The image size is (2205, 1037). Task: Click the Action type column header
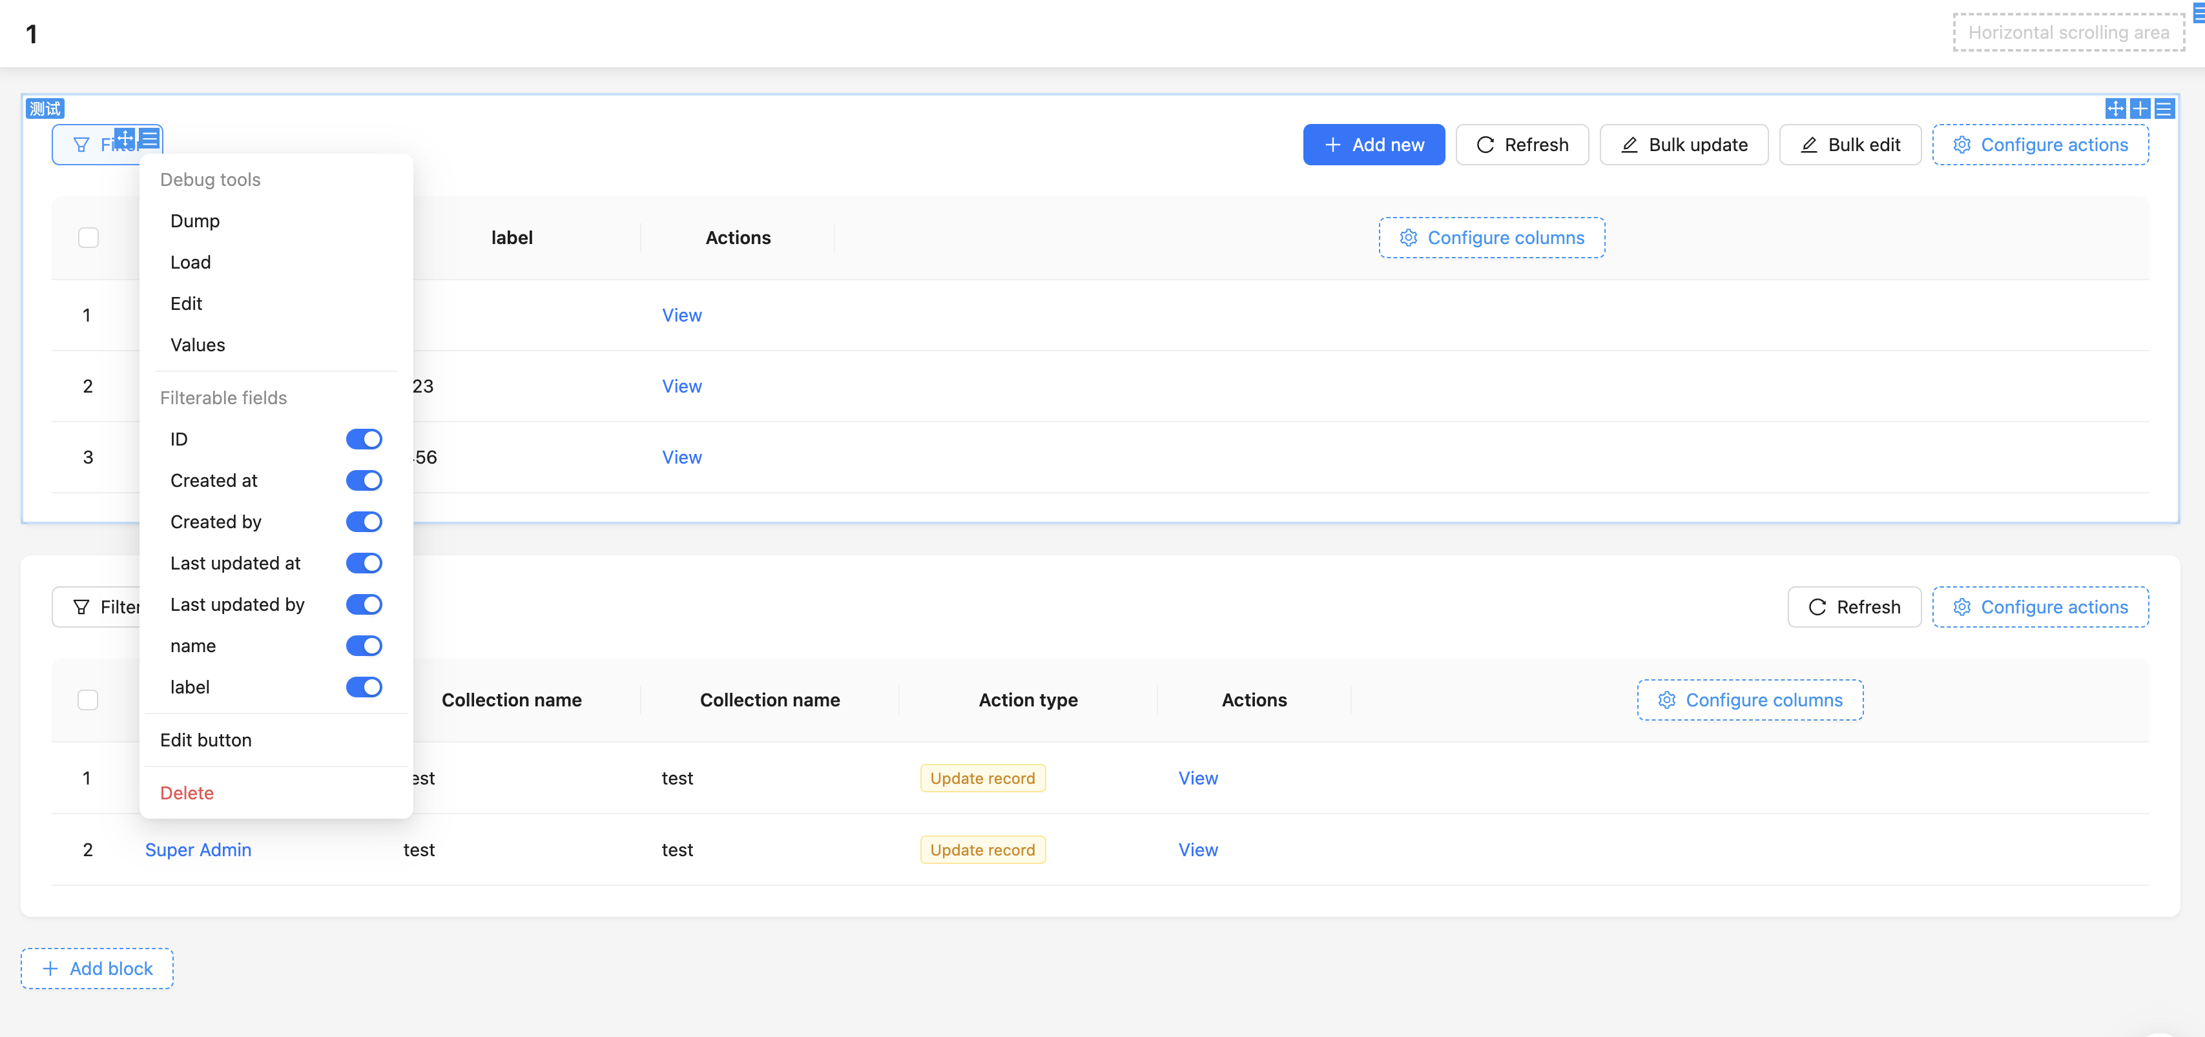[1028, 700]
